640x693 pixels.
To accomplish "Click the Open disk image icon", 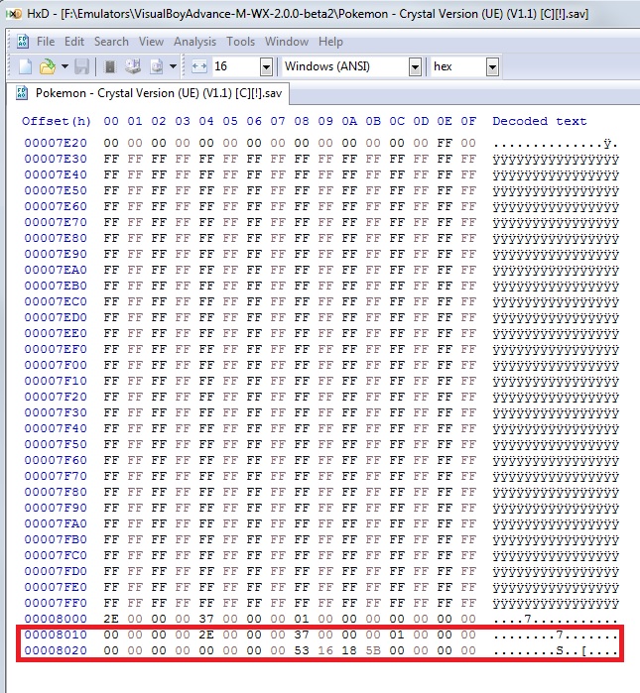I will tap(156, 66).
